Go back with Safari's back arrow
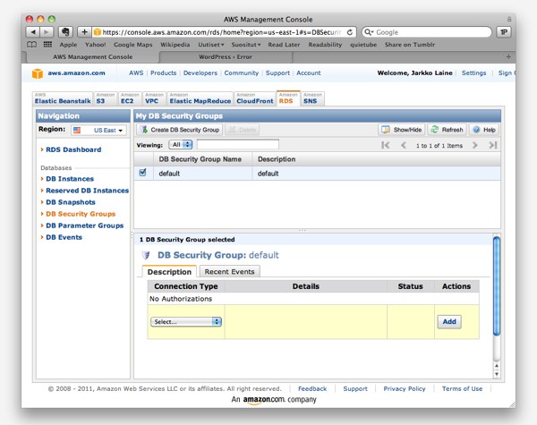Viewport: 537px width, 425px height. (33, 32)
